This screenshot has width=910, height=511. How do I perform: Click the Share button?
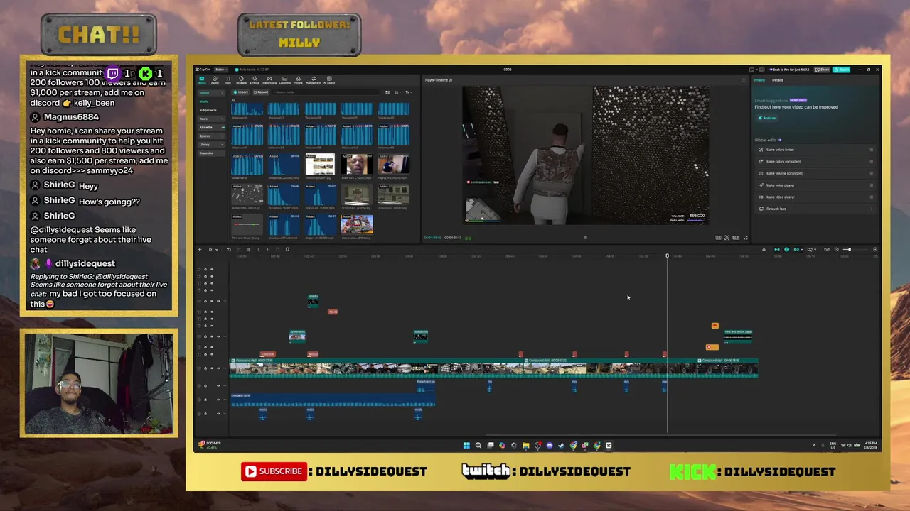[822, 70]
